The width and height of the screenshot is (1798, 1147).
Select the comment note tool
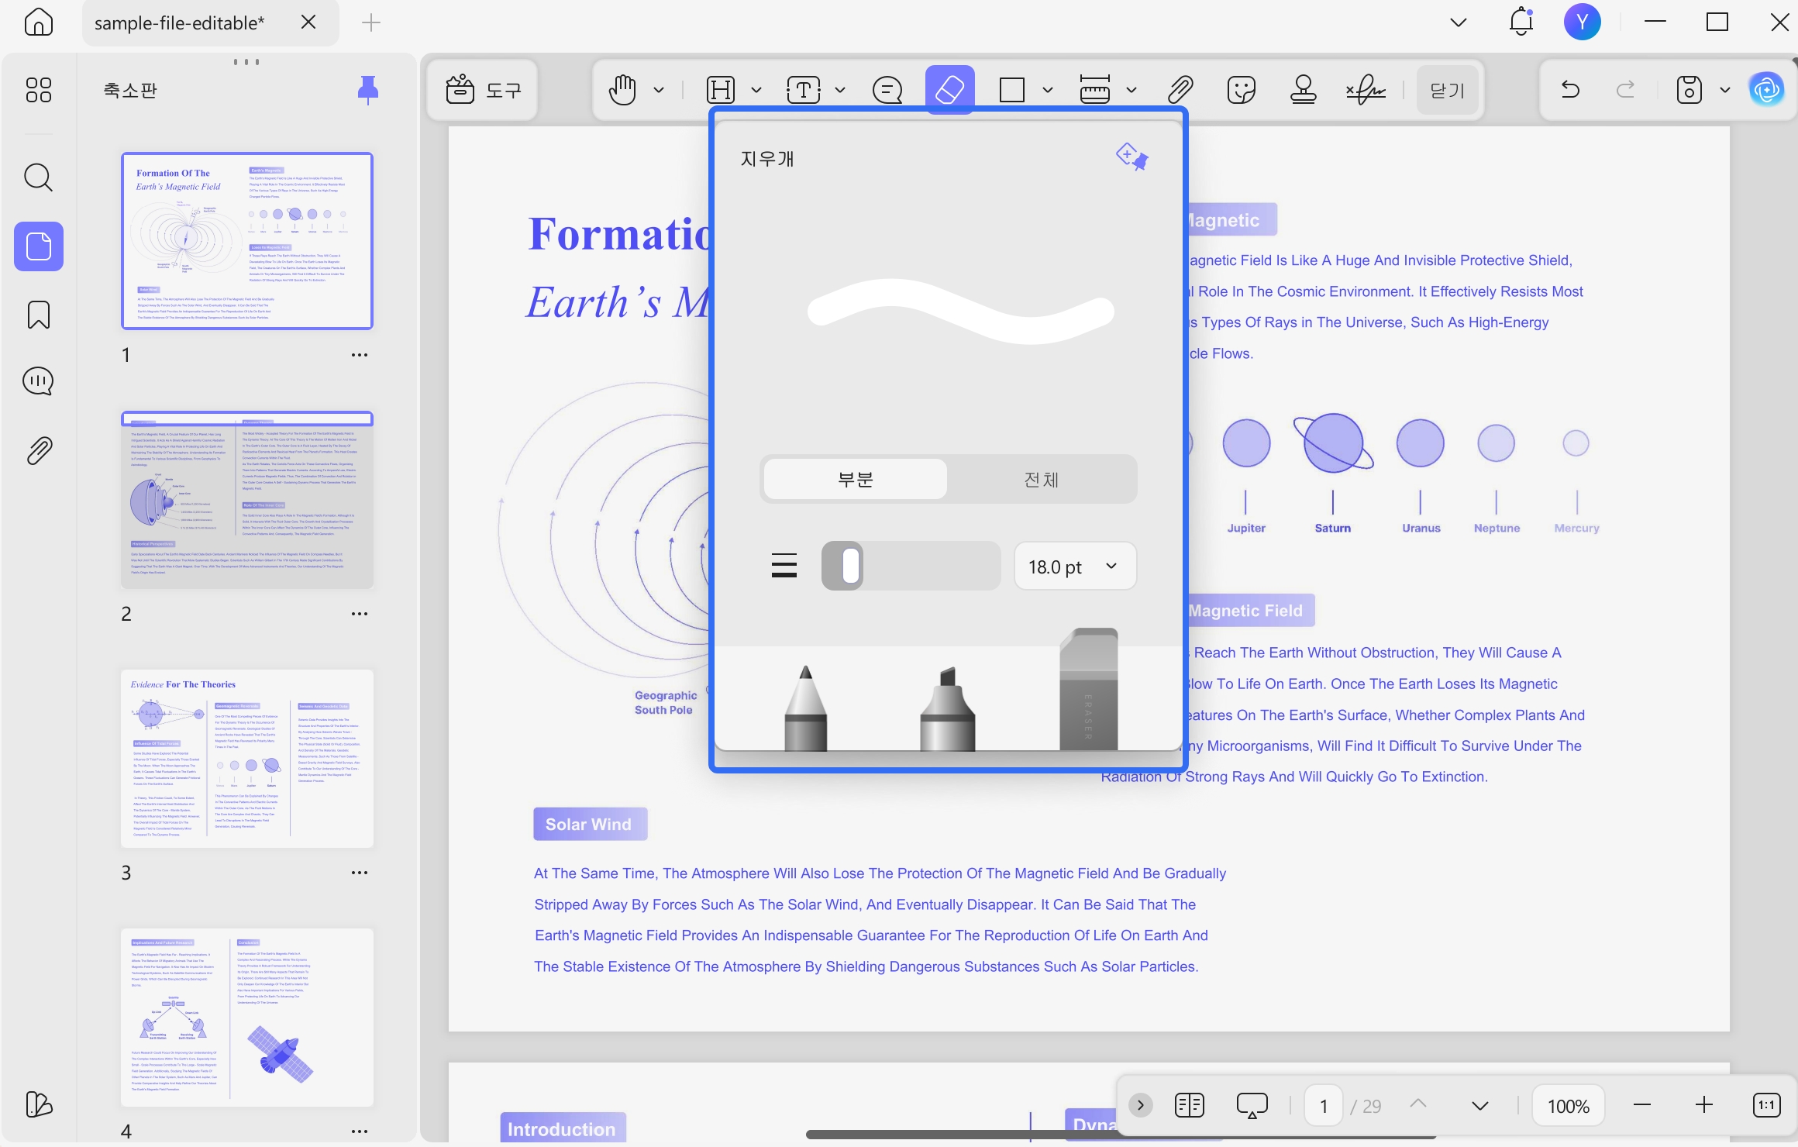click(x=887, y=90)
